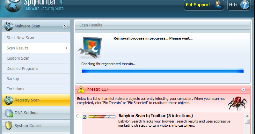Click the 'Babylon Search hijacks your browser' description
The height and width of the screenshot is (134, 255).
point(174,123)
